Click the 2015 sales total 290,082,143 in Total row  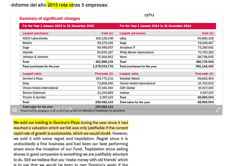104,102
